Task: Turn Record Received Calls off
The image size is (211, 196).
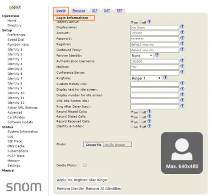Action: pos(140,122)
